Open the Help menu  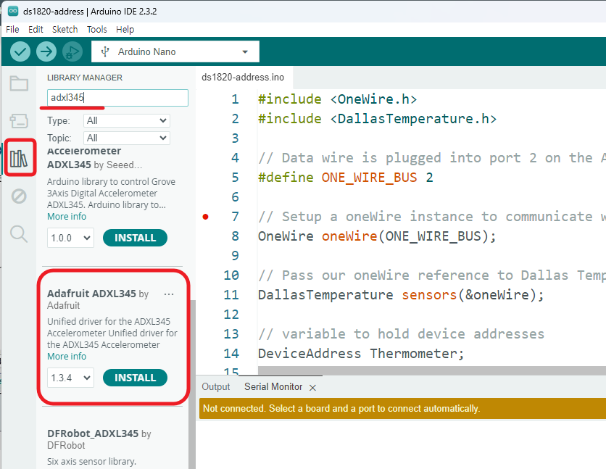[x=125, y=30]
